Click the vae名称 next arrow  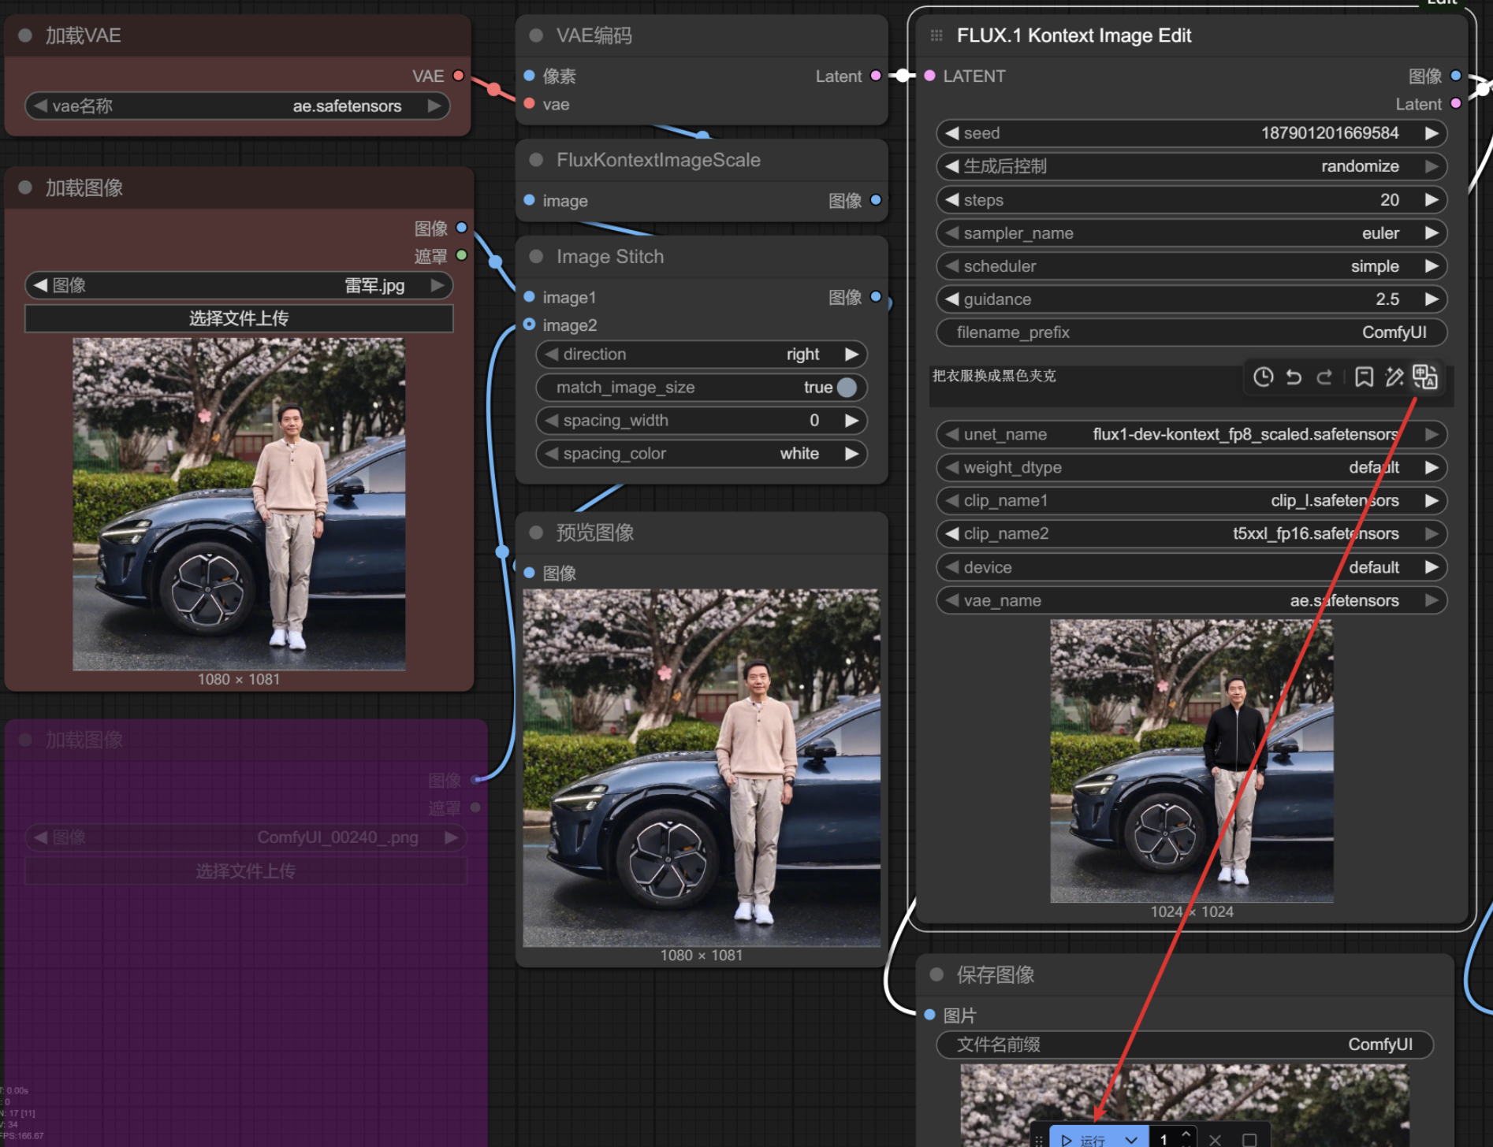click(x=434, y=106)
